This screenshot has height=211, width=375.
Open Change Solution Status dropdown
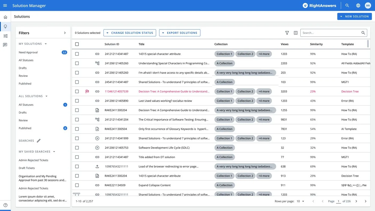(130, 33)
